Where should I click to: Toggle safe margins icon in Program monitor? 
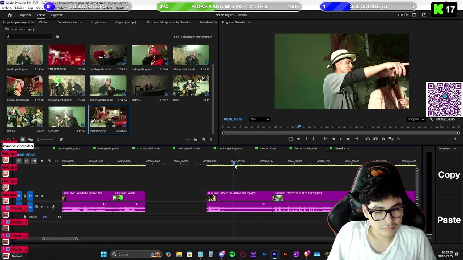point(290,139)
